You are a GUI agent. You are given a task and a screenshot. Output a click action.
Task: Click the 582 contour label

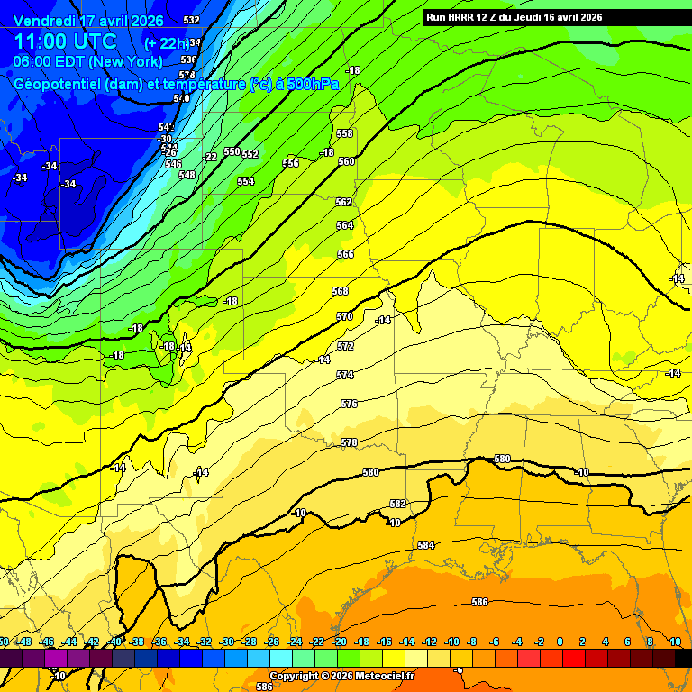click(x=397, y=504)
